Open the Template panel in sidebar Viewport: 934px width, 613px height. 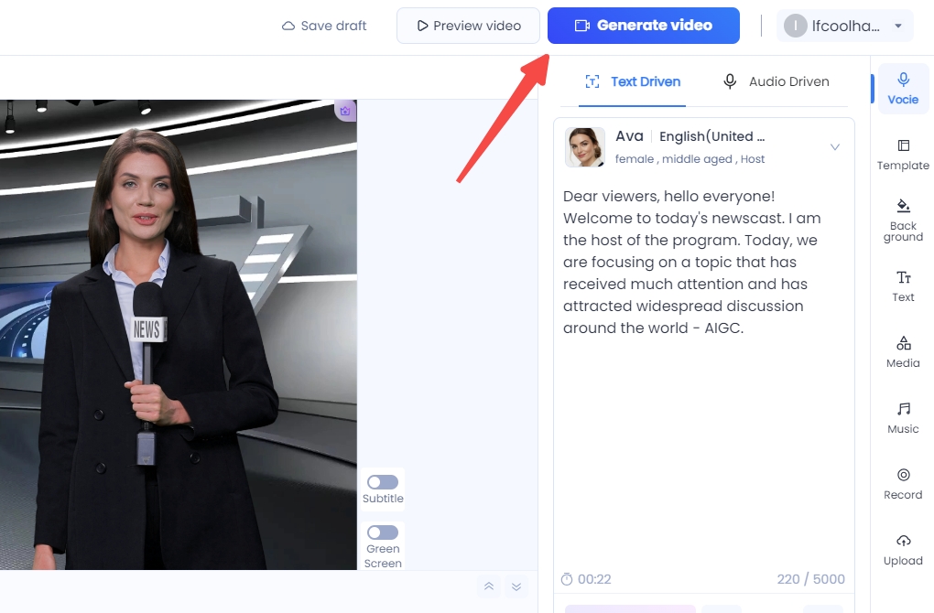[x=903, y=155]
